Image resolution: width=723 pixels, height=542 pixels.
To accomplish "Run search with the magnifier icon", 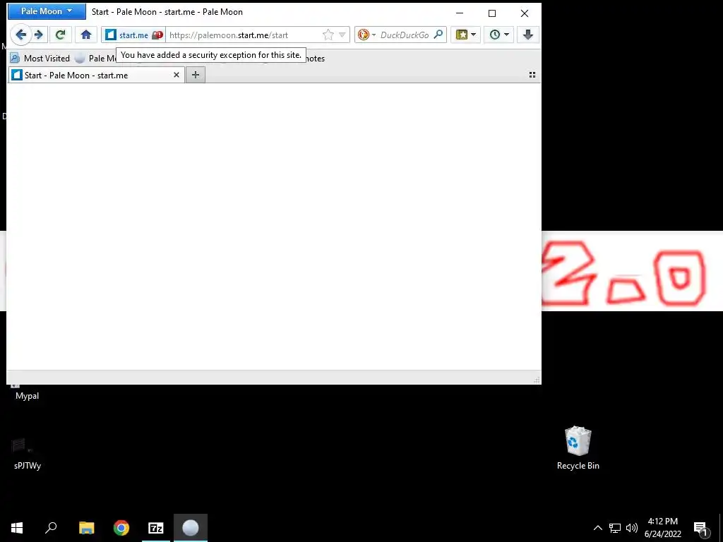I will click(438, 35).
